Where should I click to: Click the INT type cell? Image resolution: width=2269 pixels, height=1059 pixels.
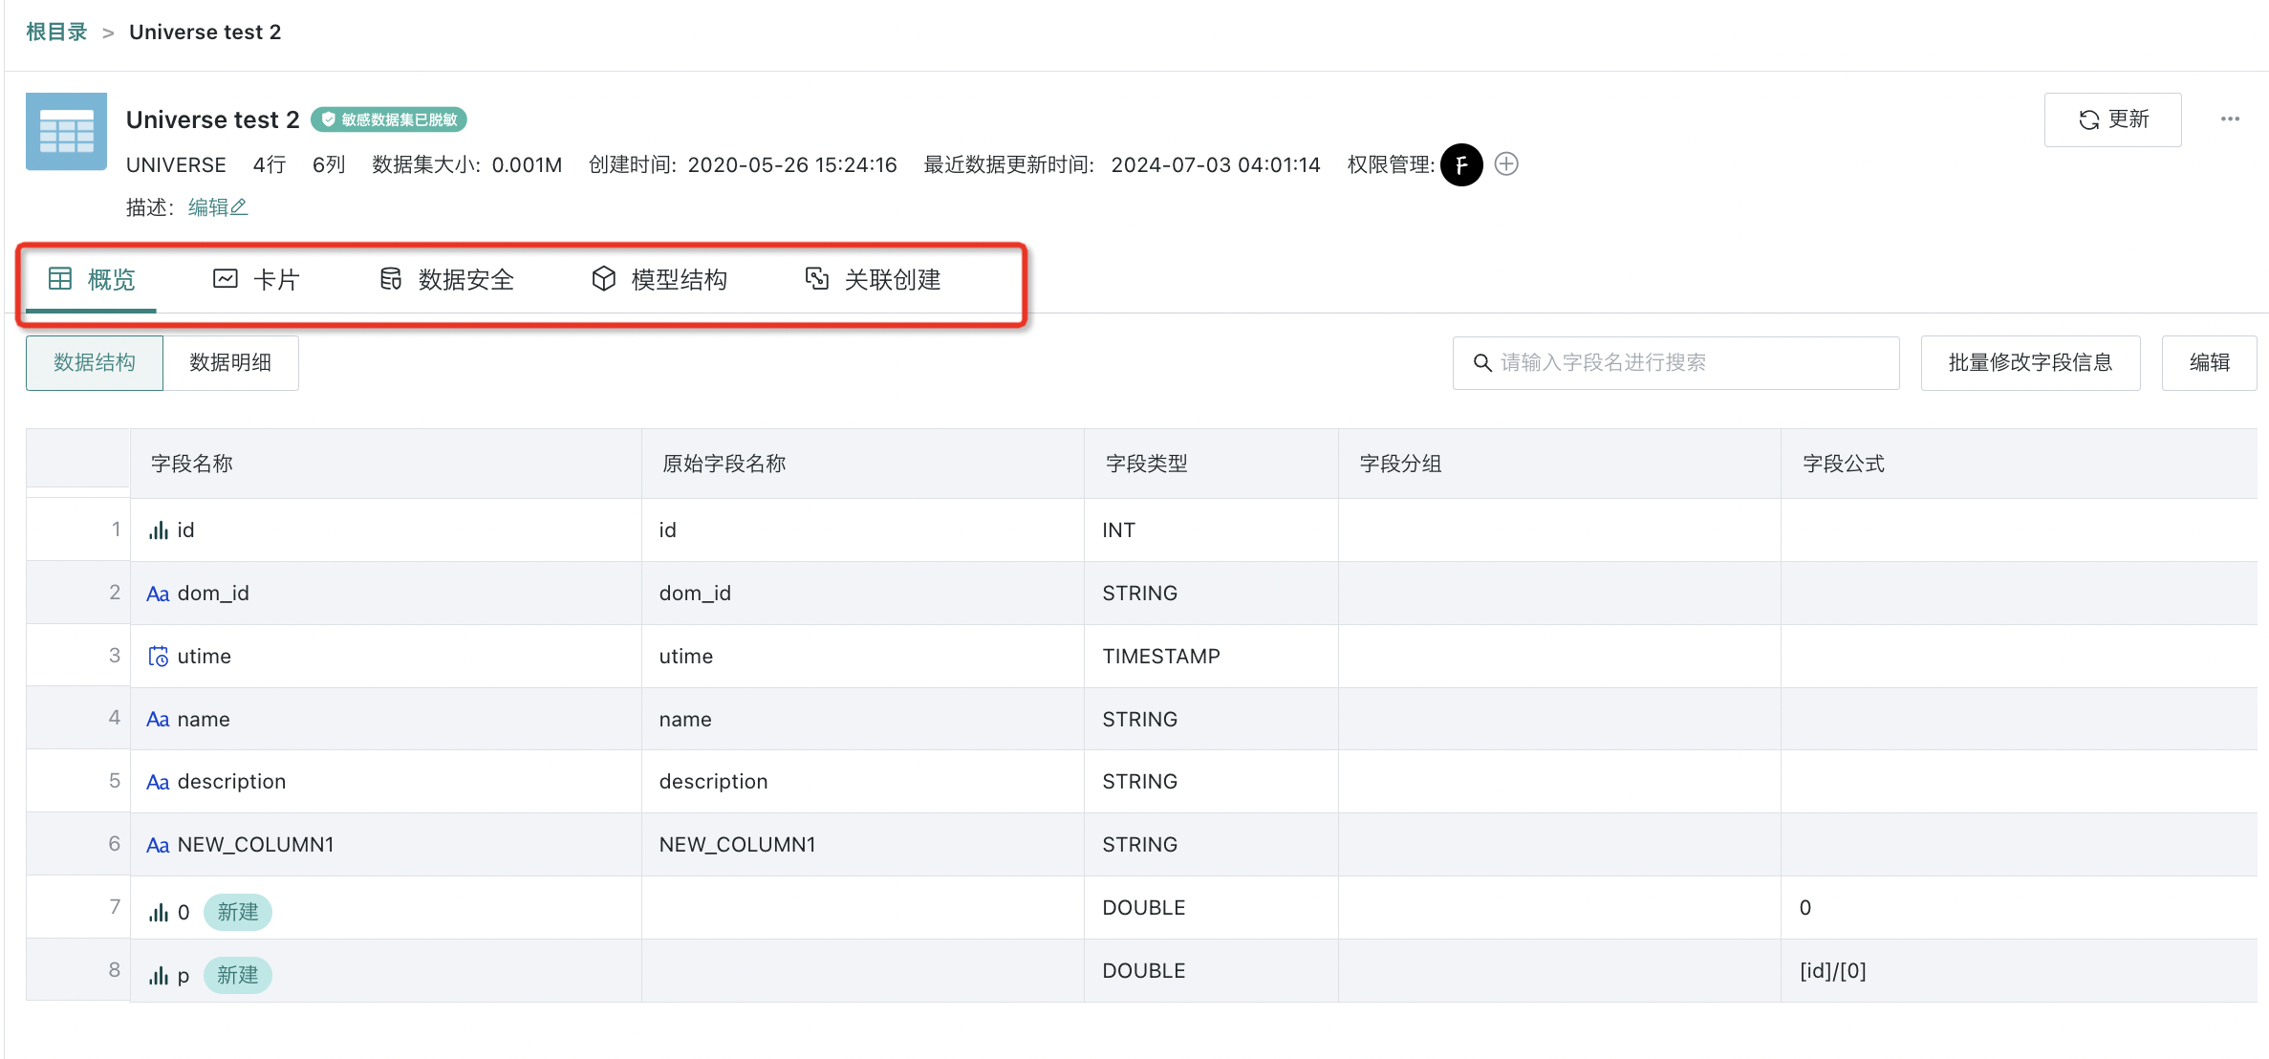[x=1211, y=529]
